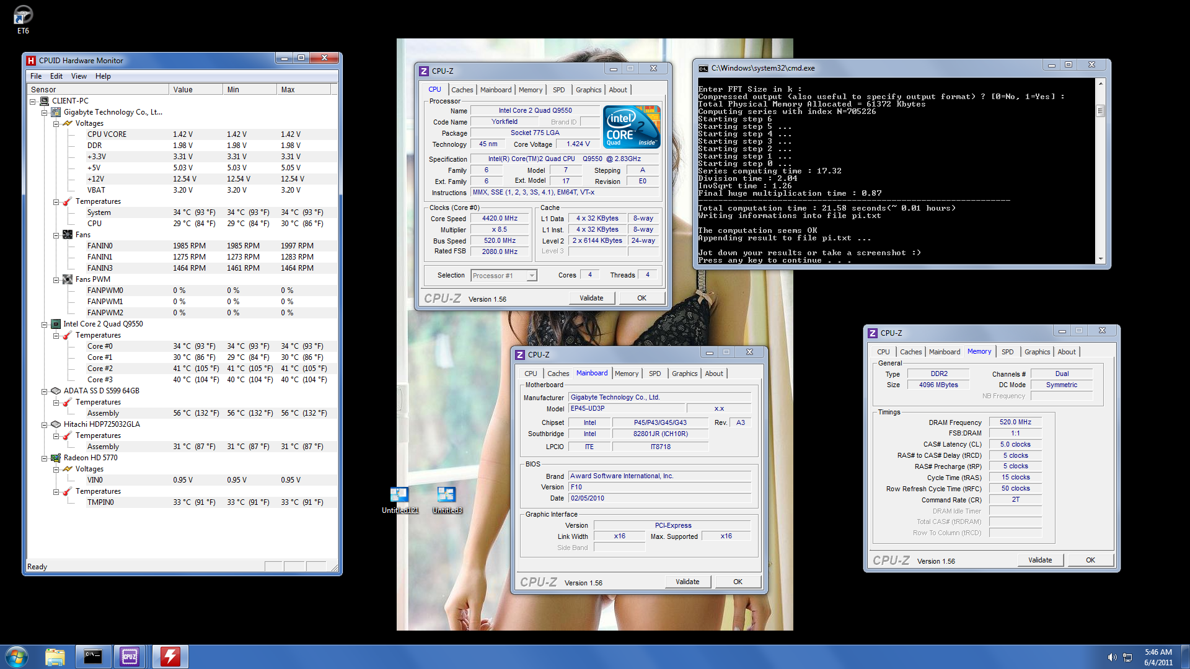The width and height of the screenshot is (1190, 669).
Task: Click the BIOS Version F10 field
Action: 659,488
